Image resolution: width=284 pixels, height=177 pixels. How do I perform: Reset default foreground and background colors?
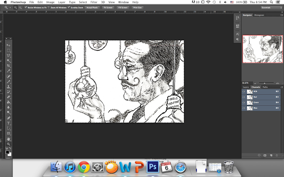point(7,148)
